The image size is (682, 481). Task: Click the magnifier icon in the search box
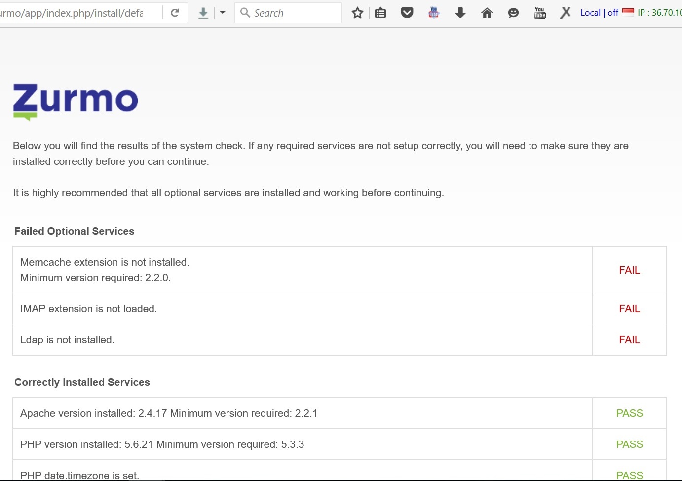245,12
